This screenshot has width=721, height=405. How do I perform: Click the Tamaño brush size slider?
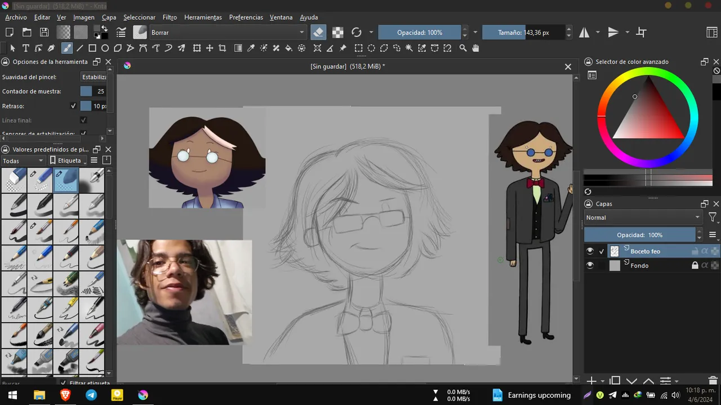point(523,33)
